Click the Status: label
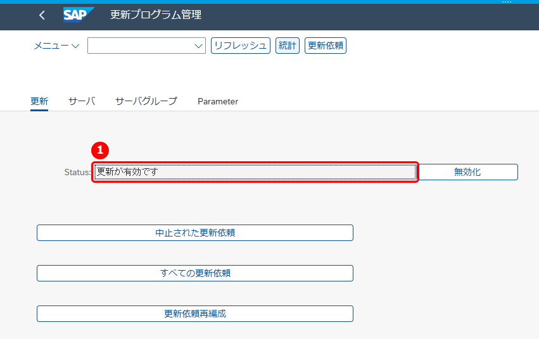The width and height of the screenshot is (539, 339). pos(78,172)
